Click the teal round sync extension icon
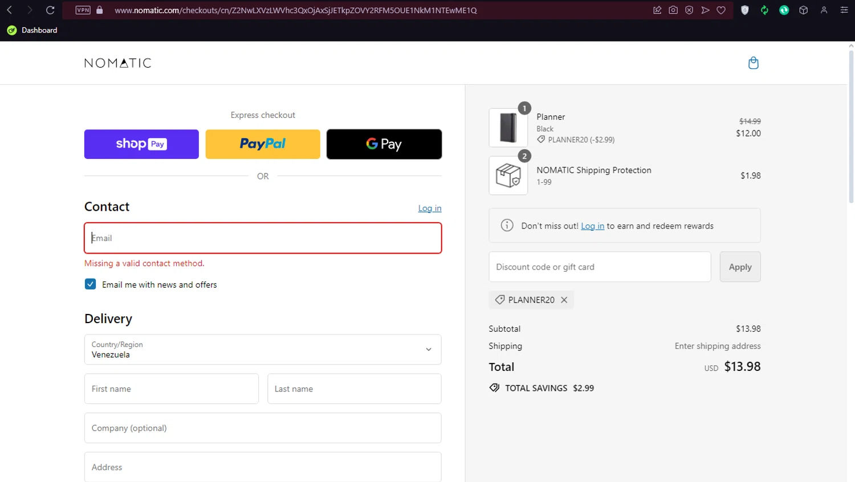 pyautogui.click(x=784, y=10)
